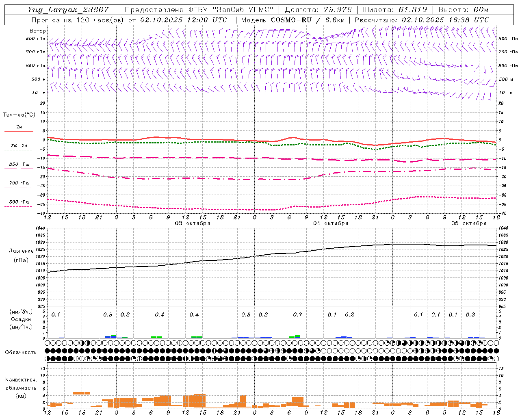Screen dimensions: 520x416
Task: Click the Модель COSMO-RU / 6.6км label
Action: click(293, 20)
